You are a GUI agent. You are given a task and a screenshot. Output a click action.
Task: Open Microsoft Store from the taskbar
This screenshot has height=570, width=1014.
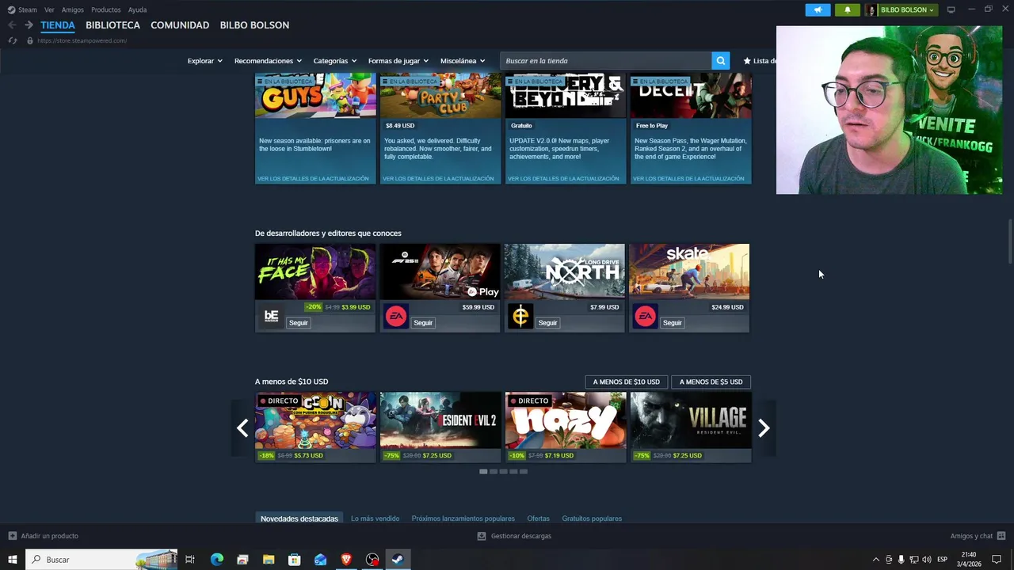(295, 560)
